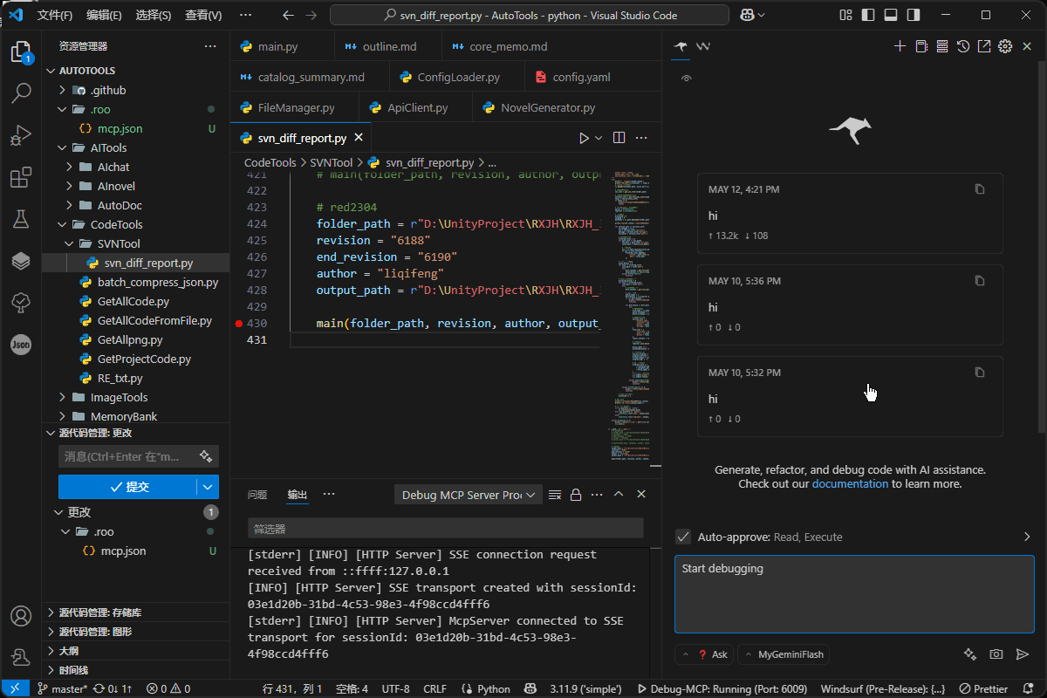This screenshot has height=698, width=1047.
Task: Open Run and Debug in the activity bar
Action: click(x=21, y=136)
